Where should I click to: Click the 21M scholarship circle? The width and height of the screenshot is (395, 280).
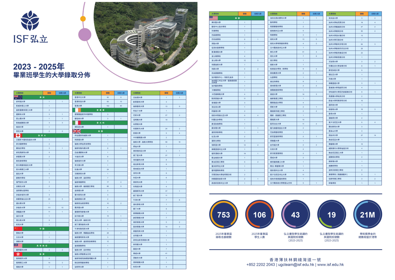click(367, 215)
